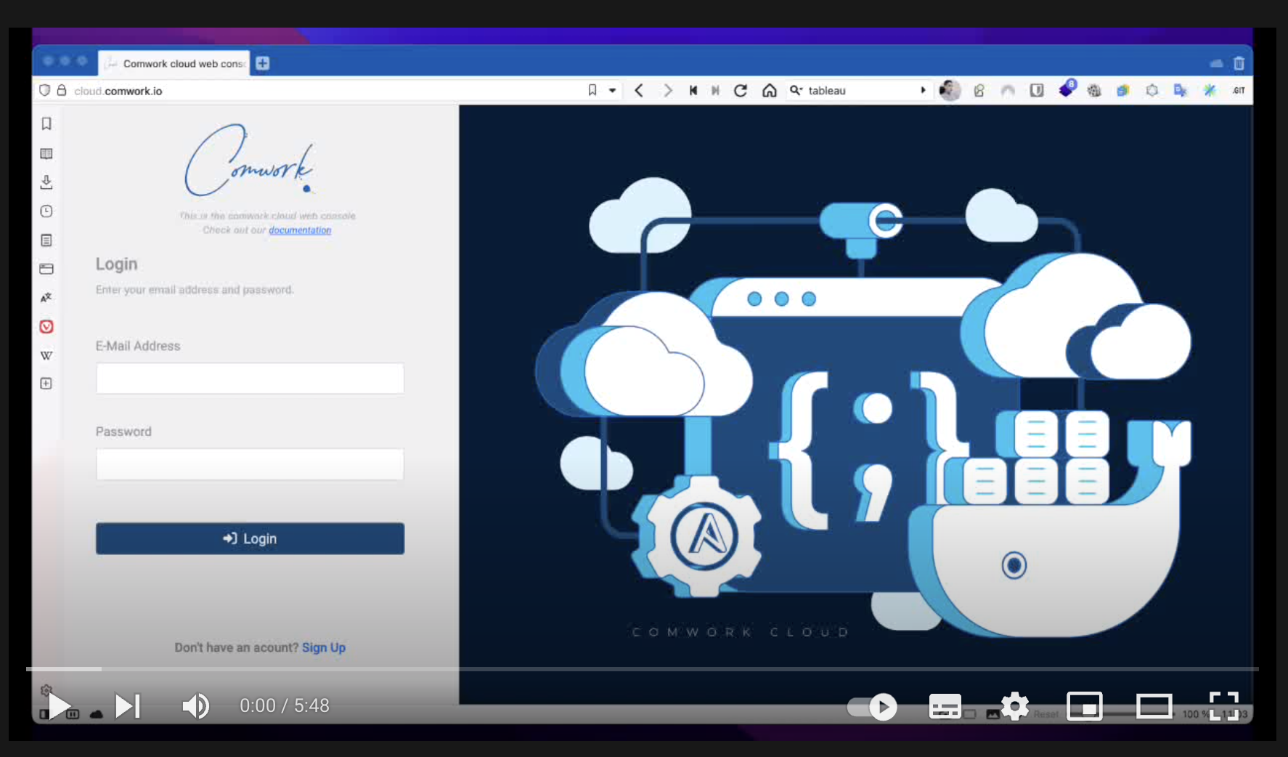Click the home icon in the toolbar
Image resolution: width=1288 pixels, height=757 pixels.
pyautogui.click(x=770, y=90)
